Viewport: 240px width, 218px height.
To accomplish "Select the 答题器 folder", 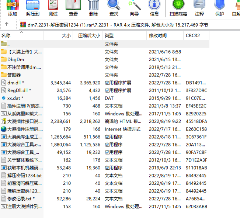I will click(x=11, y=75).
